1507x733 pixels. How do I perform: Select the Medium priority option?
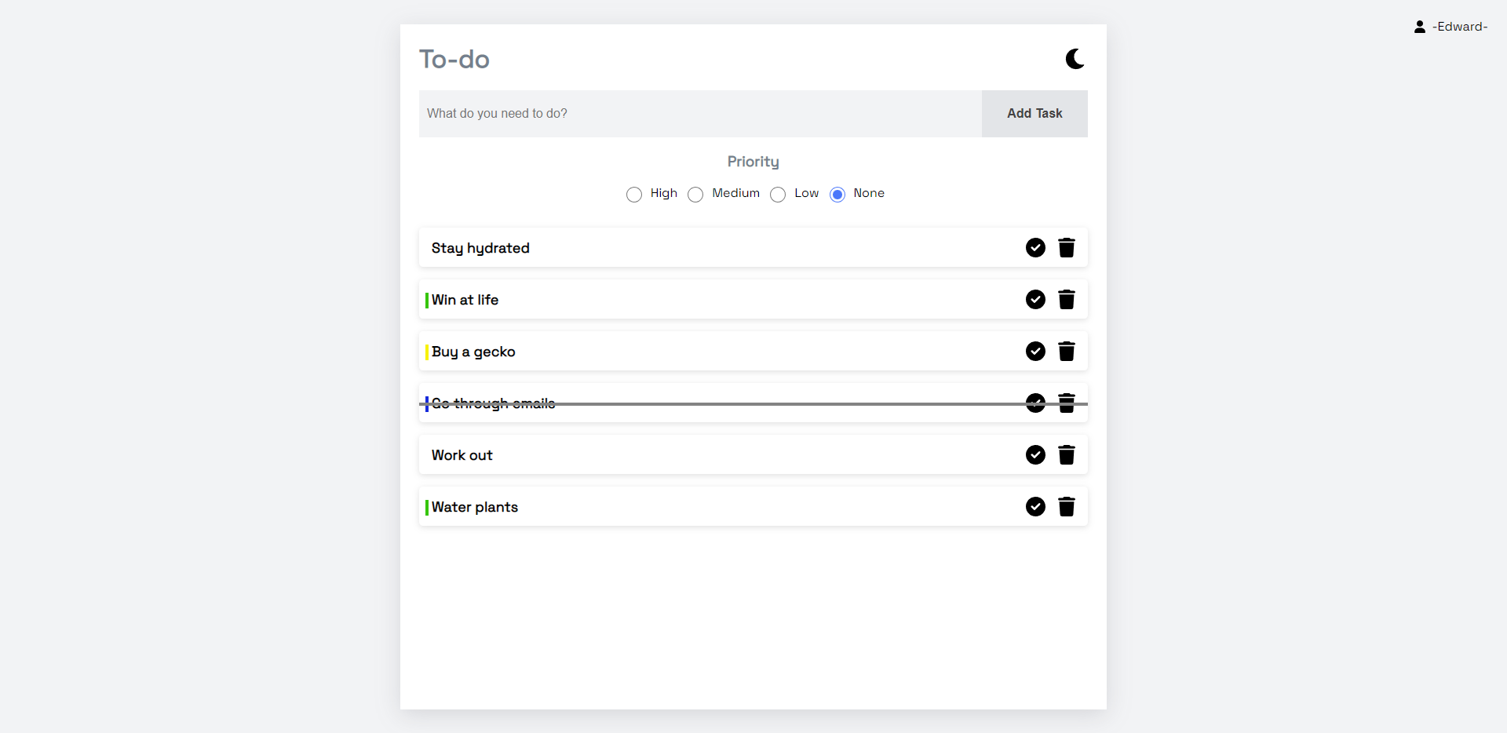pyautogui.click(x=695, y=195)
